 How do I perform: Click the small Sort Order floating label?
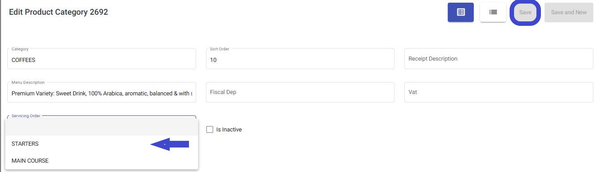coord(219,49)
